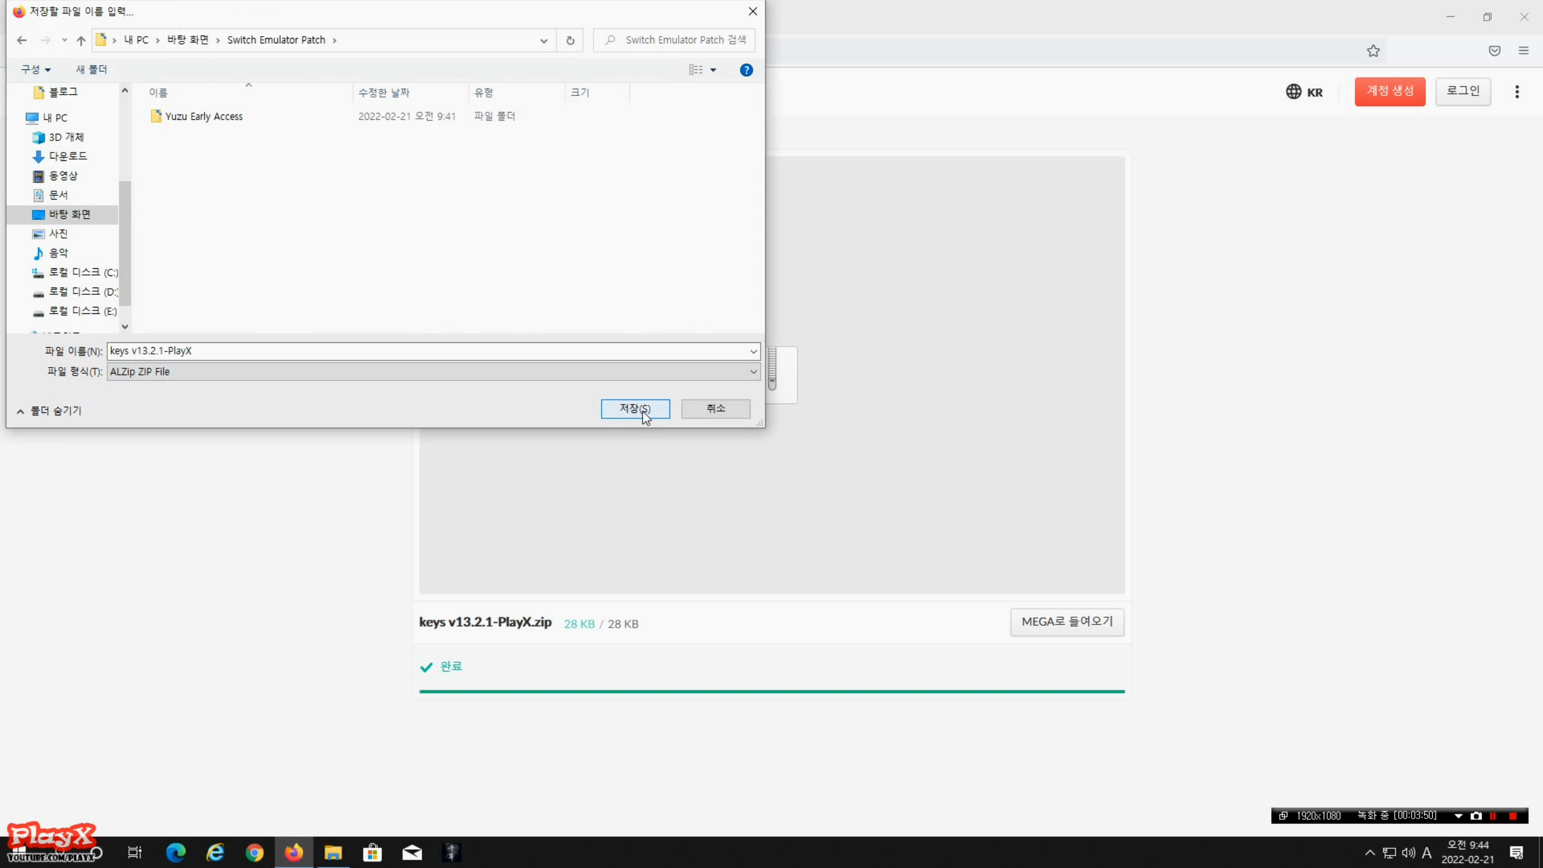
Task: Launch Microsoft Edge from taskbar
Action: 175,852
